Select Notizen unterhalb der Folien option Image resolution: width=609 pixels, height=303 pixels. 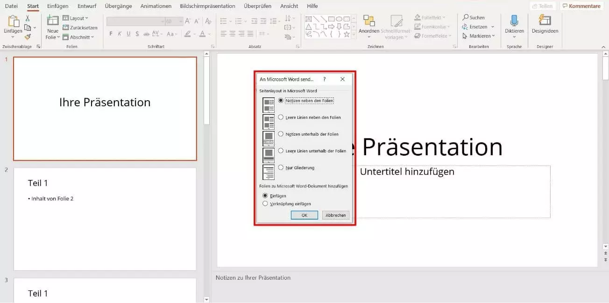308,134
